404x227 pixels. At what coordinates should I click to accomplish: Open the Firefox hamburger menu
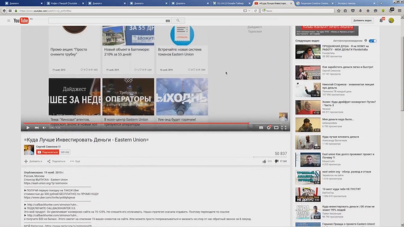click(399, 11)
